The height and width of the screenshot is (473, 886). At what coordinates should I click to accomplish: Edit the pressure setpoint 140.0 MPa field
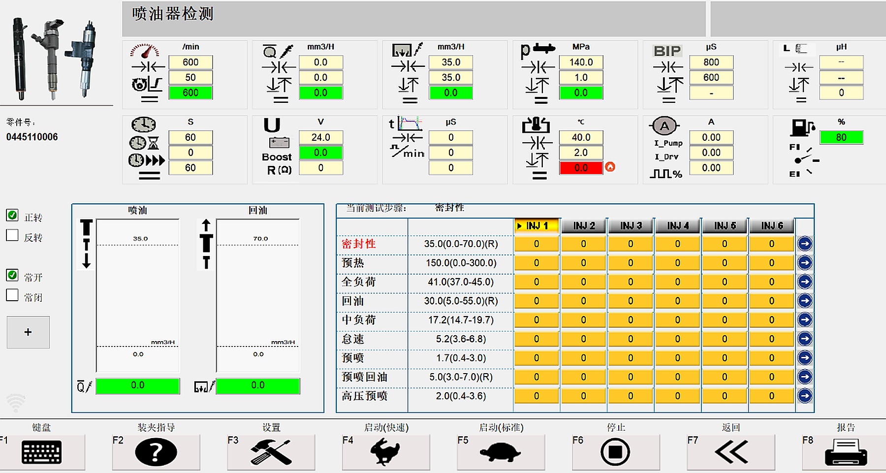[581, 62]
